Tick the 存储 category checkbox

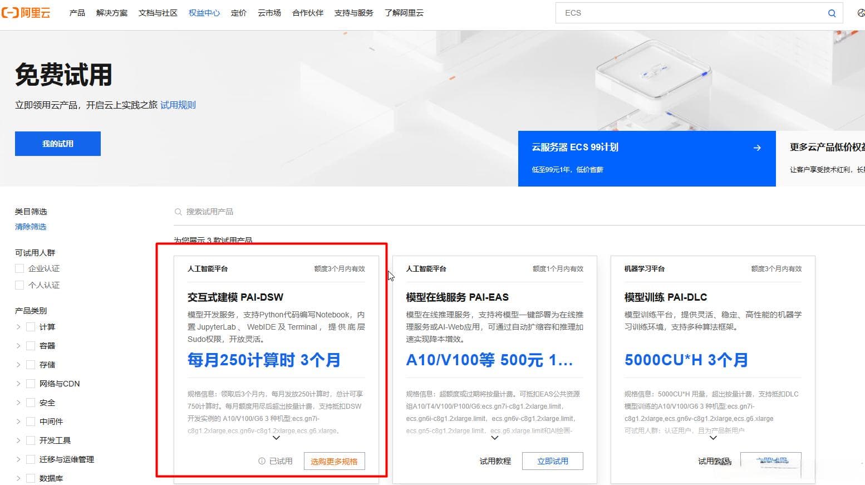pyautogui.click(x=31, y=365)
